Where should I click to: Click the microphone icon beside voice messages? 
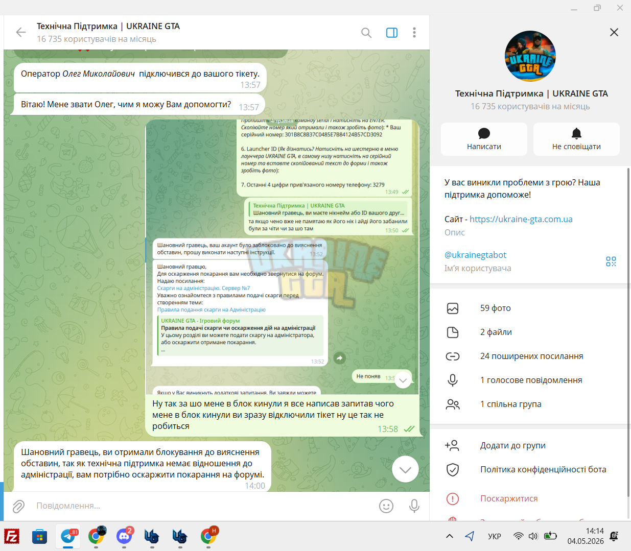tap(453, 380)
